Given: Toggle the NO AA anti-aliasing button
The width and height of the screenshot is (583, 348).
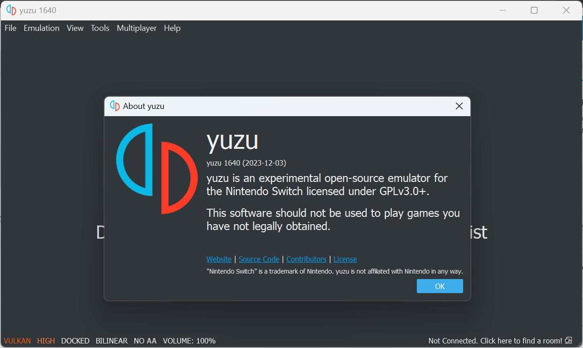Looking at the screenshot, I should [145, 341].
